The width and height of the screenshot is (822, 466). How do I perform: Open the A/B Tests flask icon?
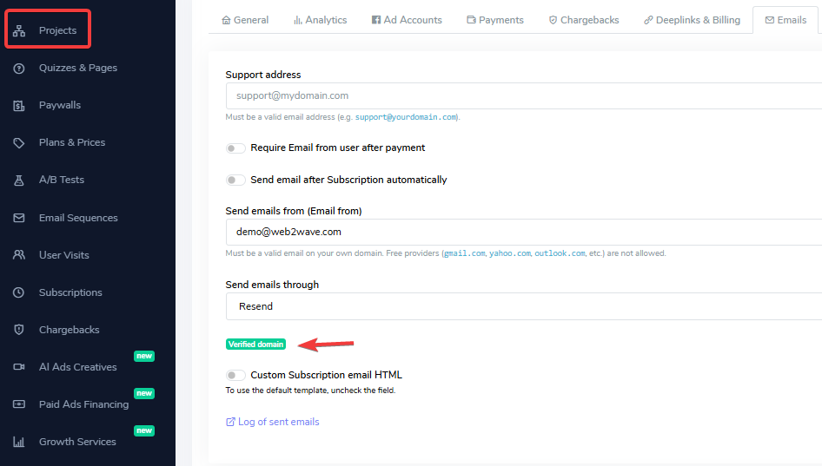[19, 180]
